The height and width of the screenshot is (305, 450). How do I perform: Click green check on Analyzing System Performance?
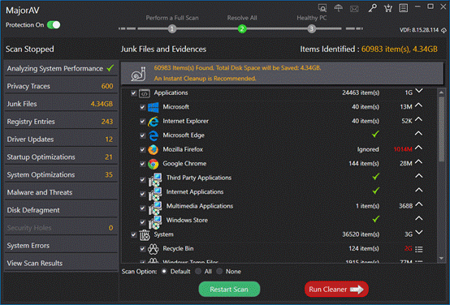coord(110,68)
